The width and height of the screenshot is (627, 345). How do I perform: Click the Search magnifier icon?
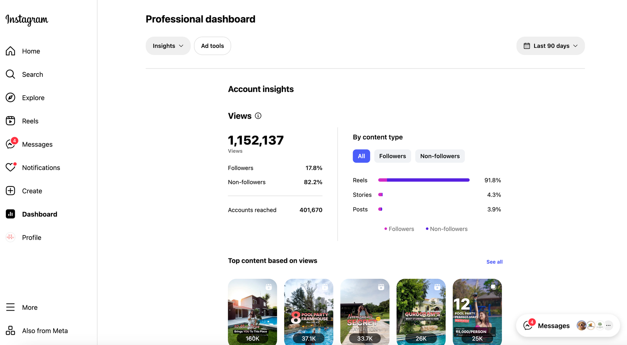click(11, 74)
